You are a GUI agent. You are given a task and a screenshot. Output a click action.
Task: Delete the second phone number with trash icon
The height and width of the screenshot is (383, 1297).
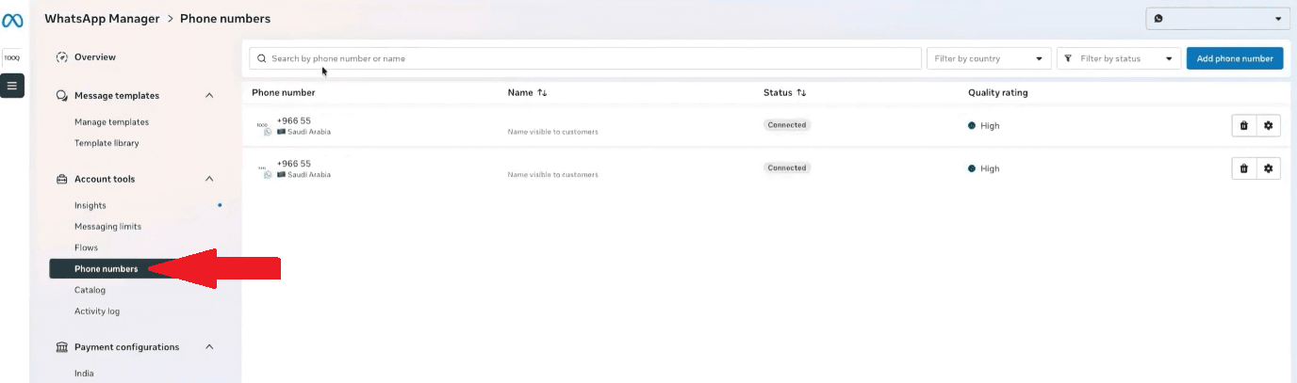(1244, 168)
